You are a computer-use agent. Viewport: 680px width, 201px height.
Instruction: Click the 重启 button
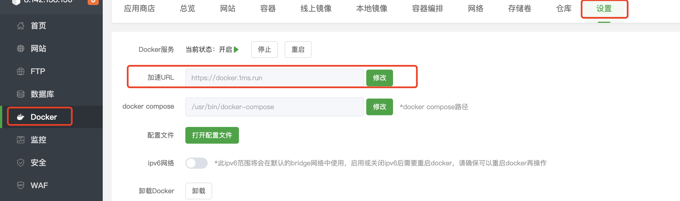298,50
